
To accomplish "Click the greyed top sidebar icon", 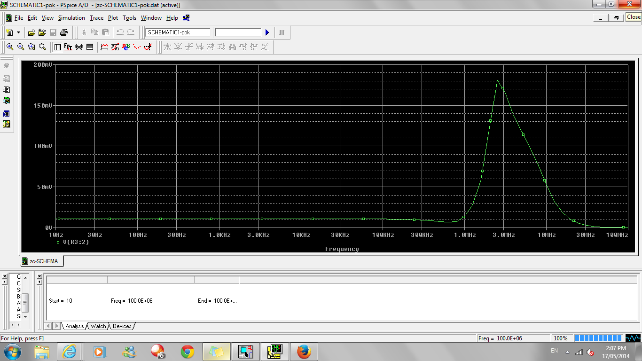I will pyautogui.click(x=7, y=65).
